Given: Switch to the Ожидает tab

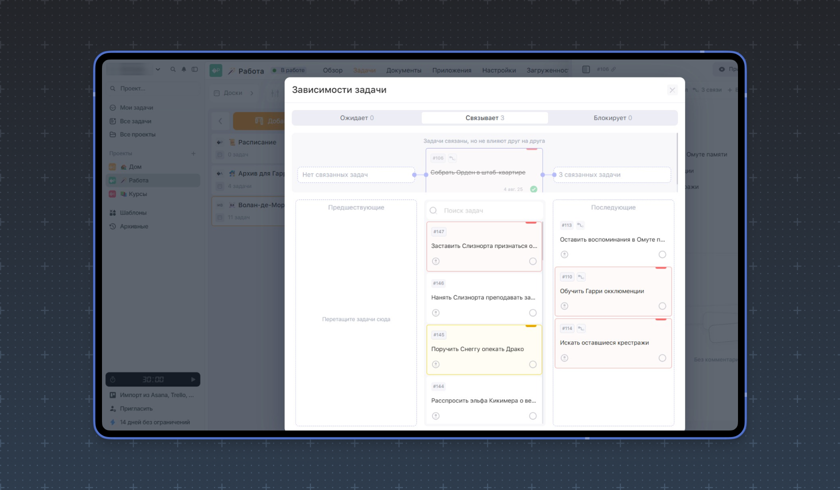Looking at the screenshot, I should click(356, 118).
